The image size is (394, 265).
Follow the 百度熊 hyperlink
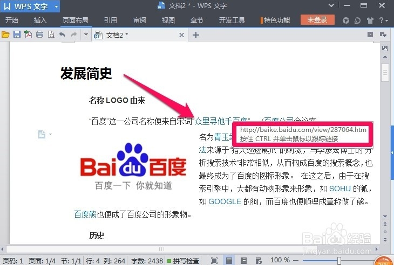tap(85, 214)
